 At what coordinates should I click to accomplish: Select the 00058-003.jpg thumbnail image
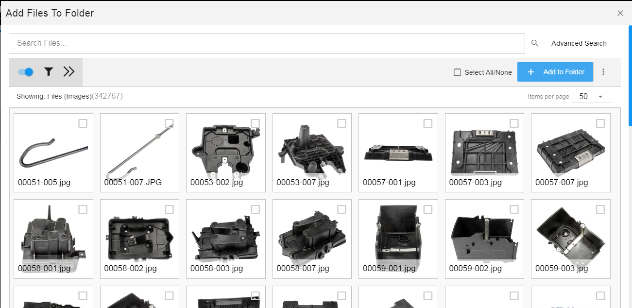click(225, 238)
